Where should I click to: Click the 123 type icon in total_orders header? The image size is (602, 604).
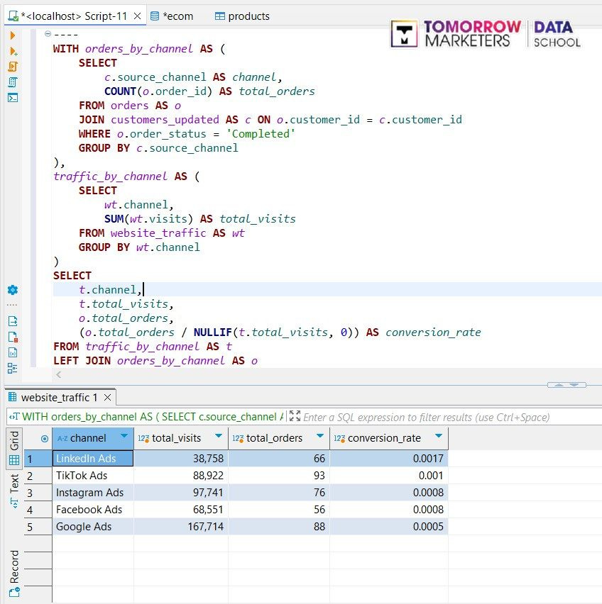pyautogui.click(x=238, y=438)
